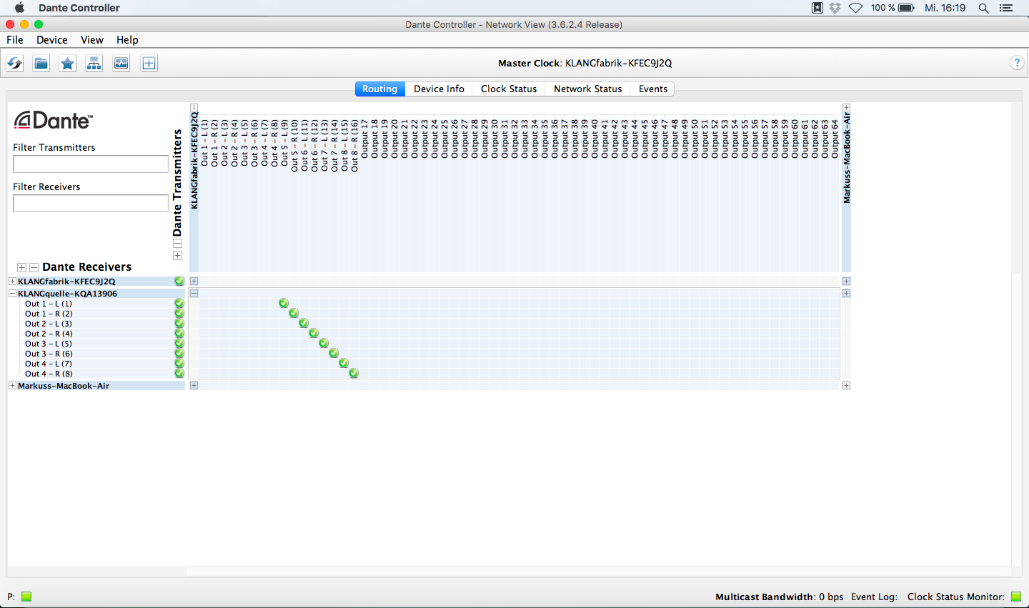Switch to the Events tab

[653, 89]
